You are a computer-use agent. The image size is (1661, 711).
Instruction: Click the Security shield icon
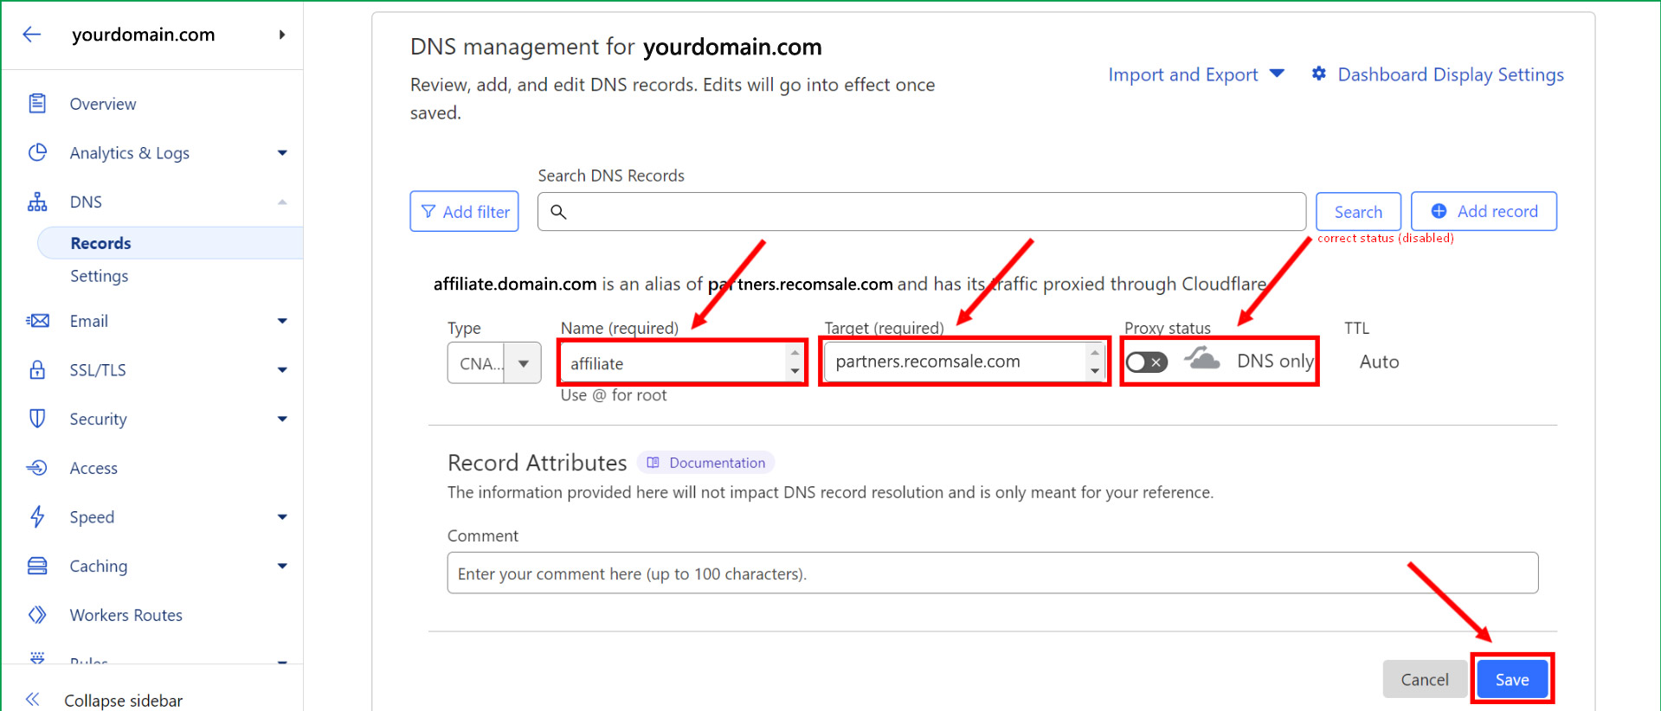[37, 419]
